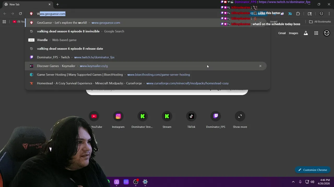This screenshot has width=334, height=187.
Task: Open the Google Images link
Action: (293, 33)
